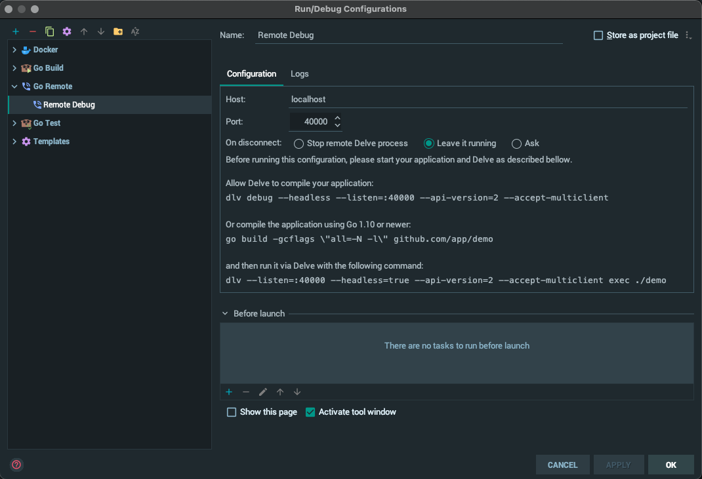Click the Apply button
702x479 pixels.
(619, 465)
